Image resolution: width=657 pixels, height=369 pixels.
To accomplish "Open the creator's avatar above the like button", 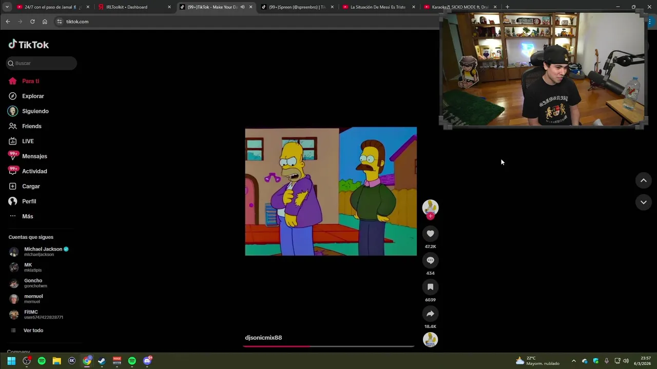I will click(x=430, y=207).
